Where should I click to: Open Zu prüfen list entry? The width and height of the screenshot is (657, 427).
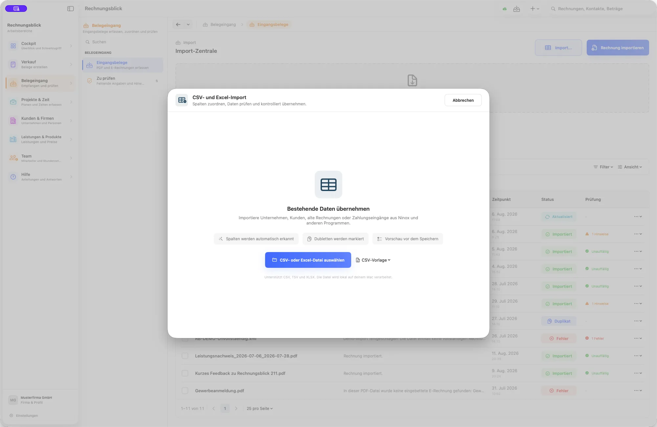click(x=123, y=81)
